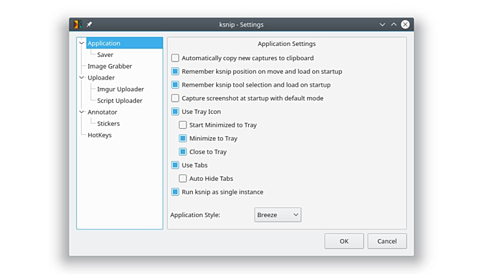Collapse the Uploader tree node
Screen dimensions: 487x274
point(82,78)
